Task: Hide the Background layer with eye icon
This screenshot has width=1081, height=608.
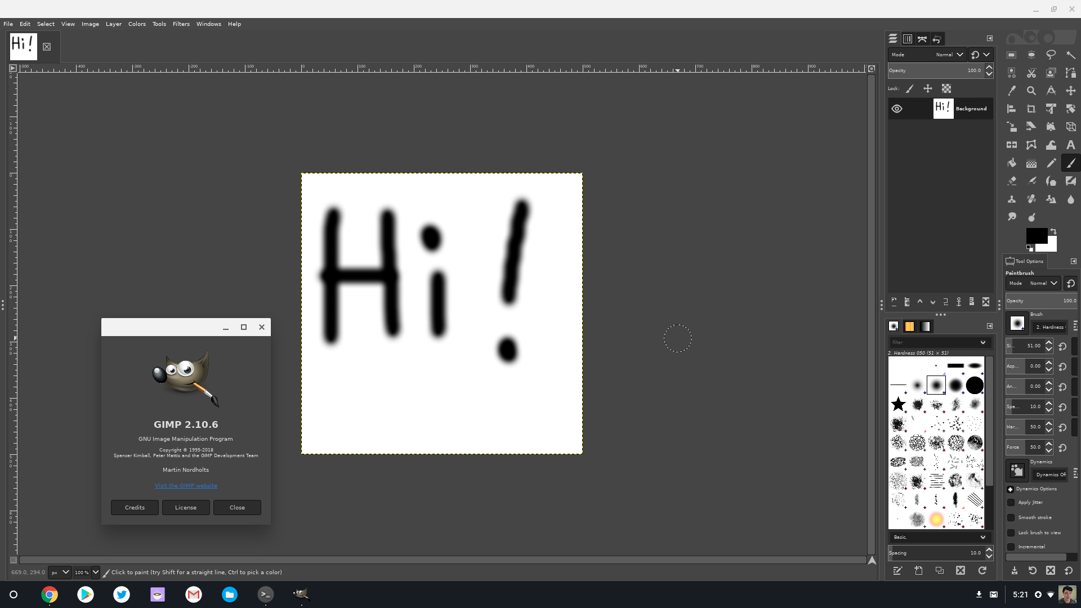Action: pyautogui.click(x=897, y=109)
